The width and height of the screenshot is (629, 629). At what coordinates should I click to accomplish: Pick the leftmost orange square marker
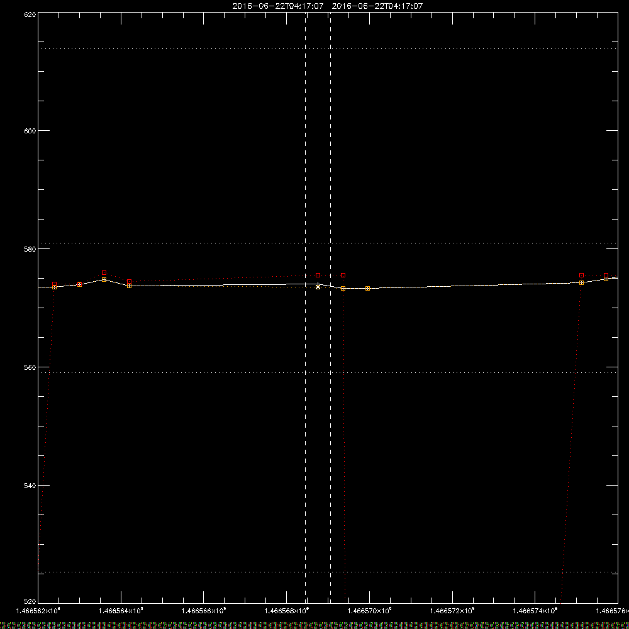(55, 287)
